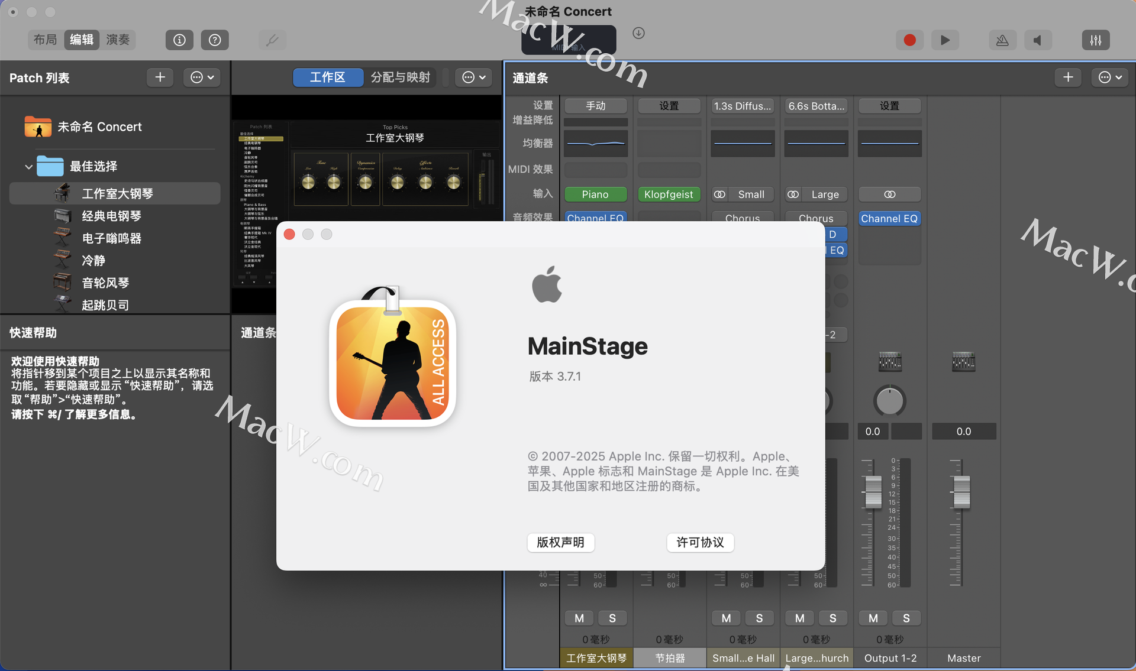Image resolution: width=1136 pixels, height=671 pixels.
Task: Mute the 工作室大钢琴 channel strip
Action: pyautogui.click(x=579, y=618)
